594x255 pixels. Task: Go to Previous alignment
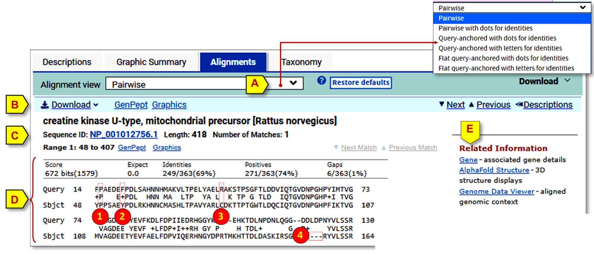click(x=493, y=105)
